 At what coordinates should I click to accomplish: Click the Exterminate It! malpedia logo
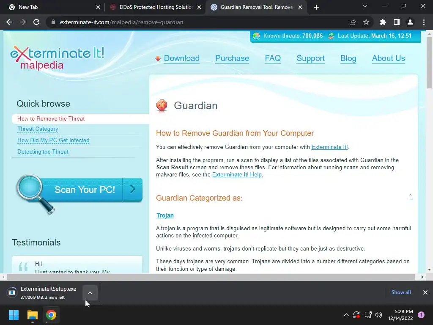[x=58, y=58]
